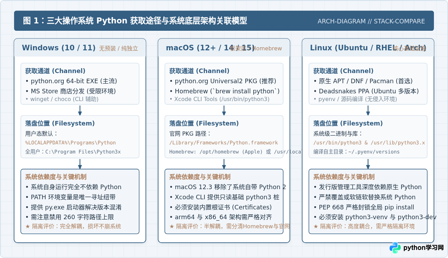Screen dimensions: 448x258
Task: Click "获取通道 (Channel)" in the macOS column
Action: 199,71
